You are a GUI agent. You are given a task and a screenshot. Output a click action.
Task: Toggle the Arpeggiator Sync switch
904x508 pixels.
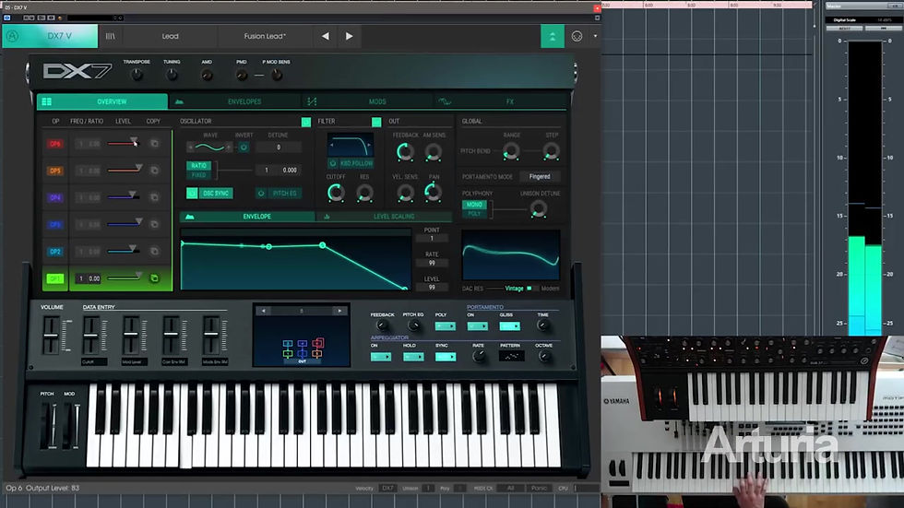445,357
